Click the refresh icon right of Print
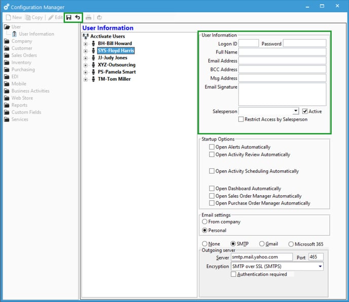The height and width of the screenshot is (302, 349). click(x=99, y=17)
